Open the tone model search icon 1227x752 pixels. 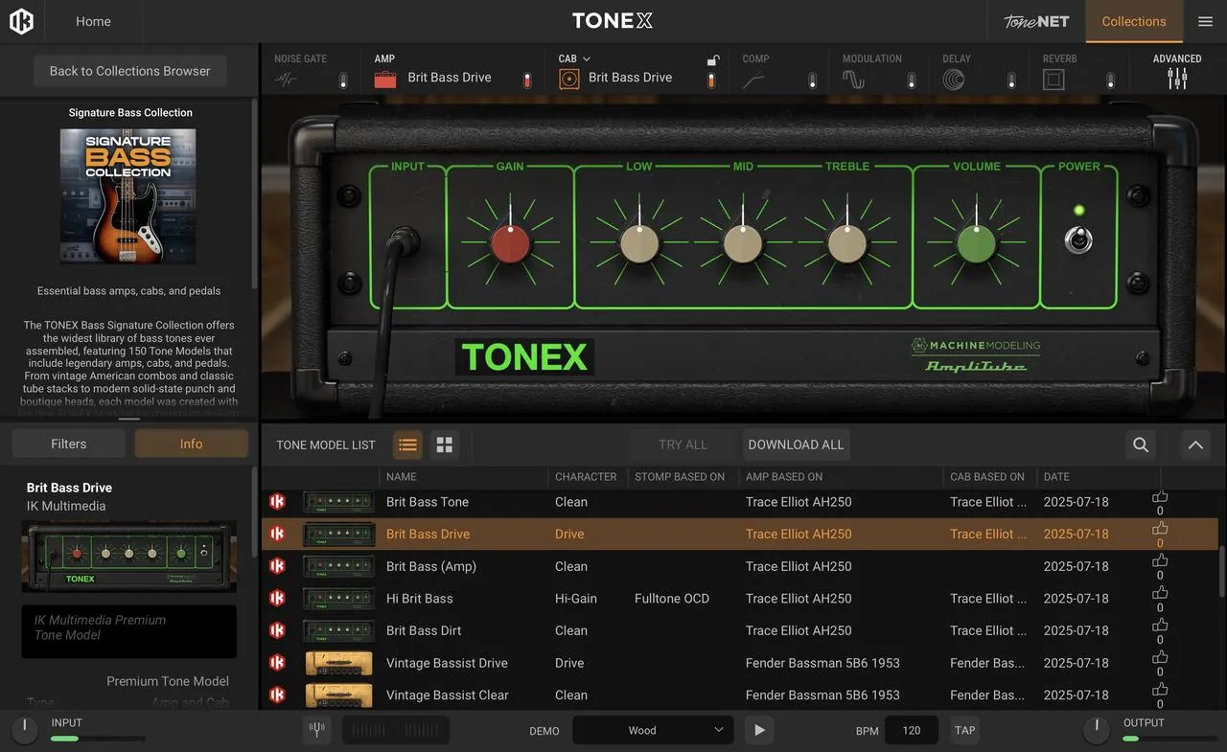pos(1140,444)
